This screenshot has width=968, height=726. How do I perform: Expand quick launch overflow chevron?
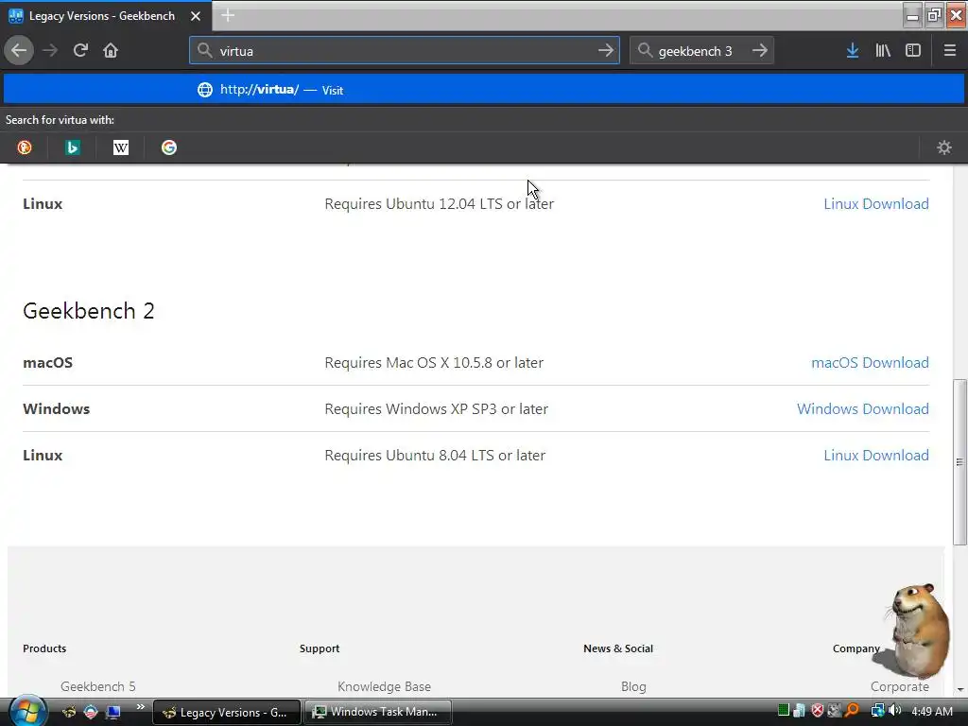click(140, 707)
